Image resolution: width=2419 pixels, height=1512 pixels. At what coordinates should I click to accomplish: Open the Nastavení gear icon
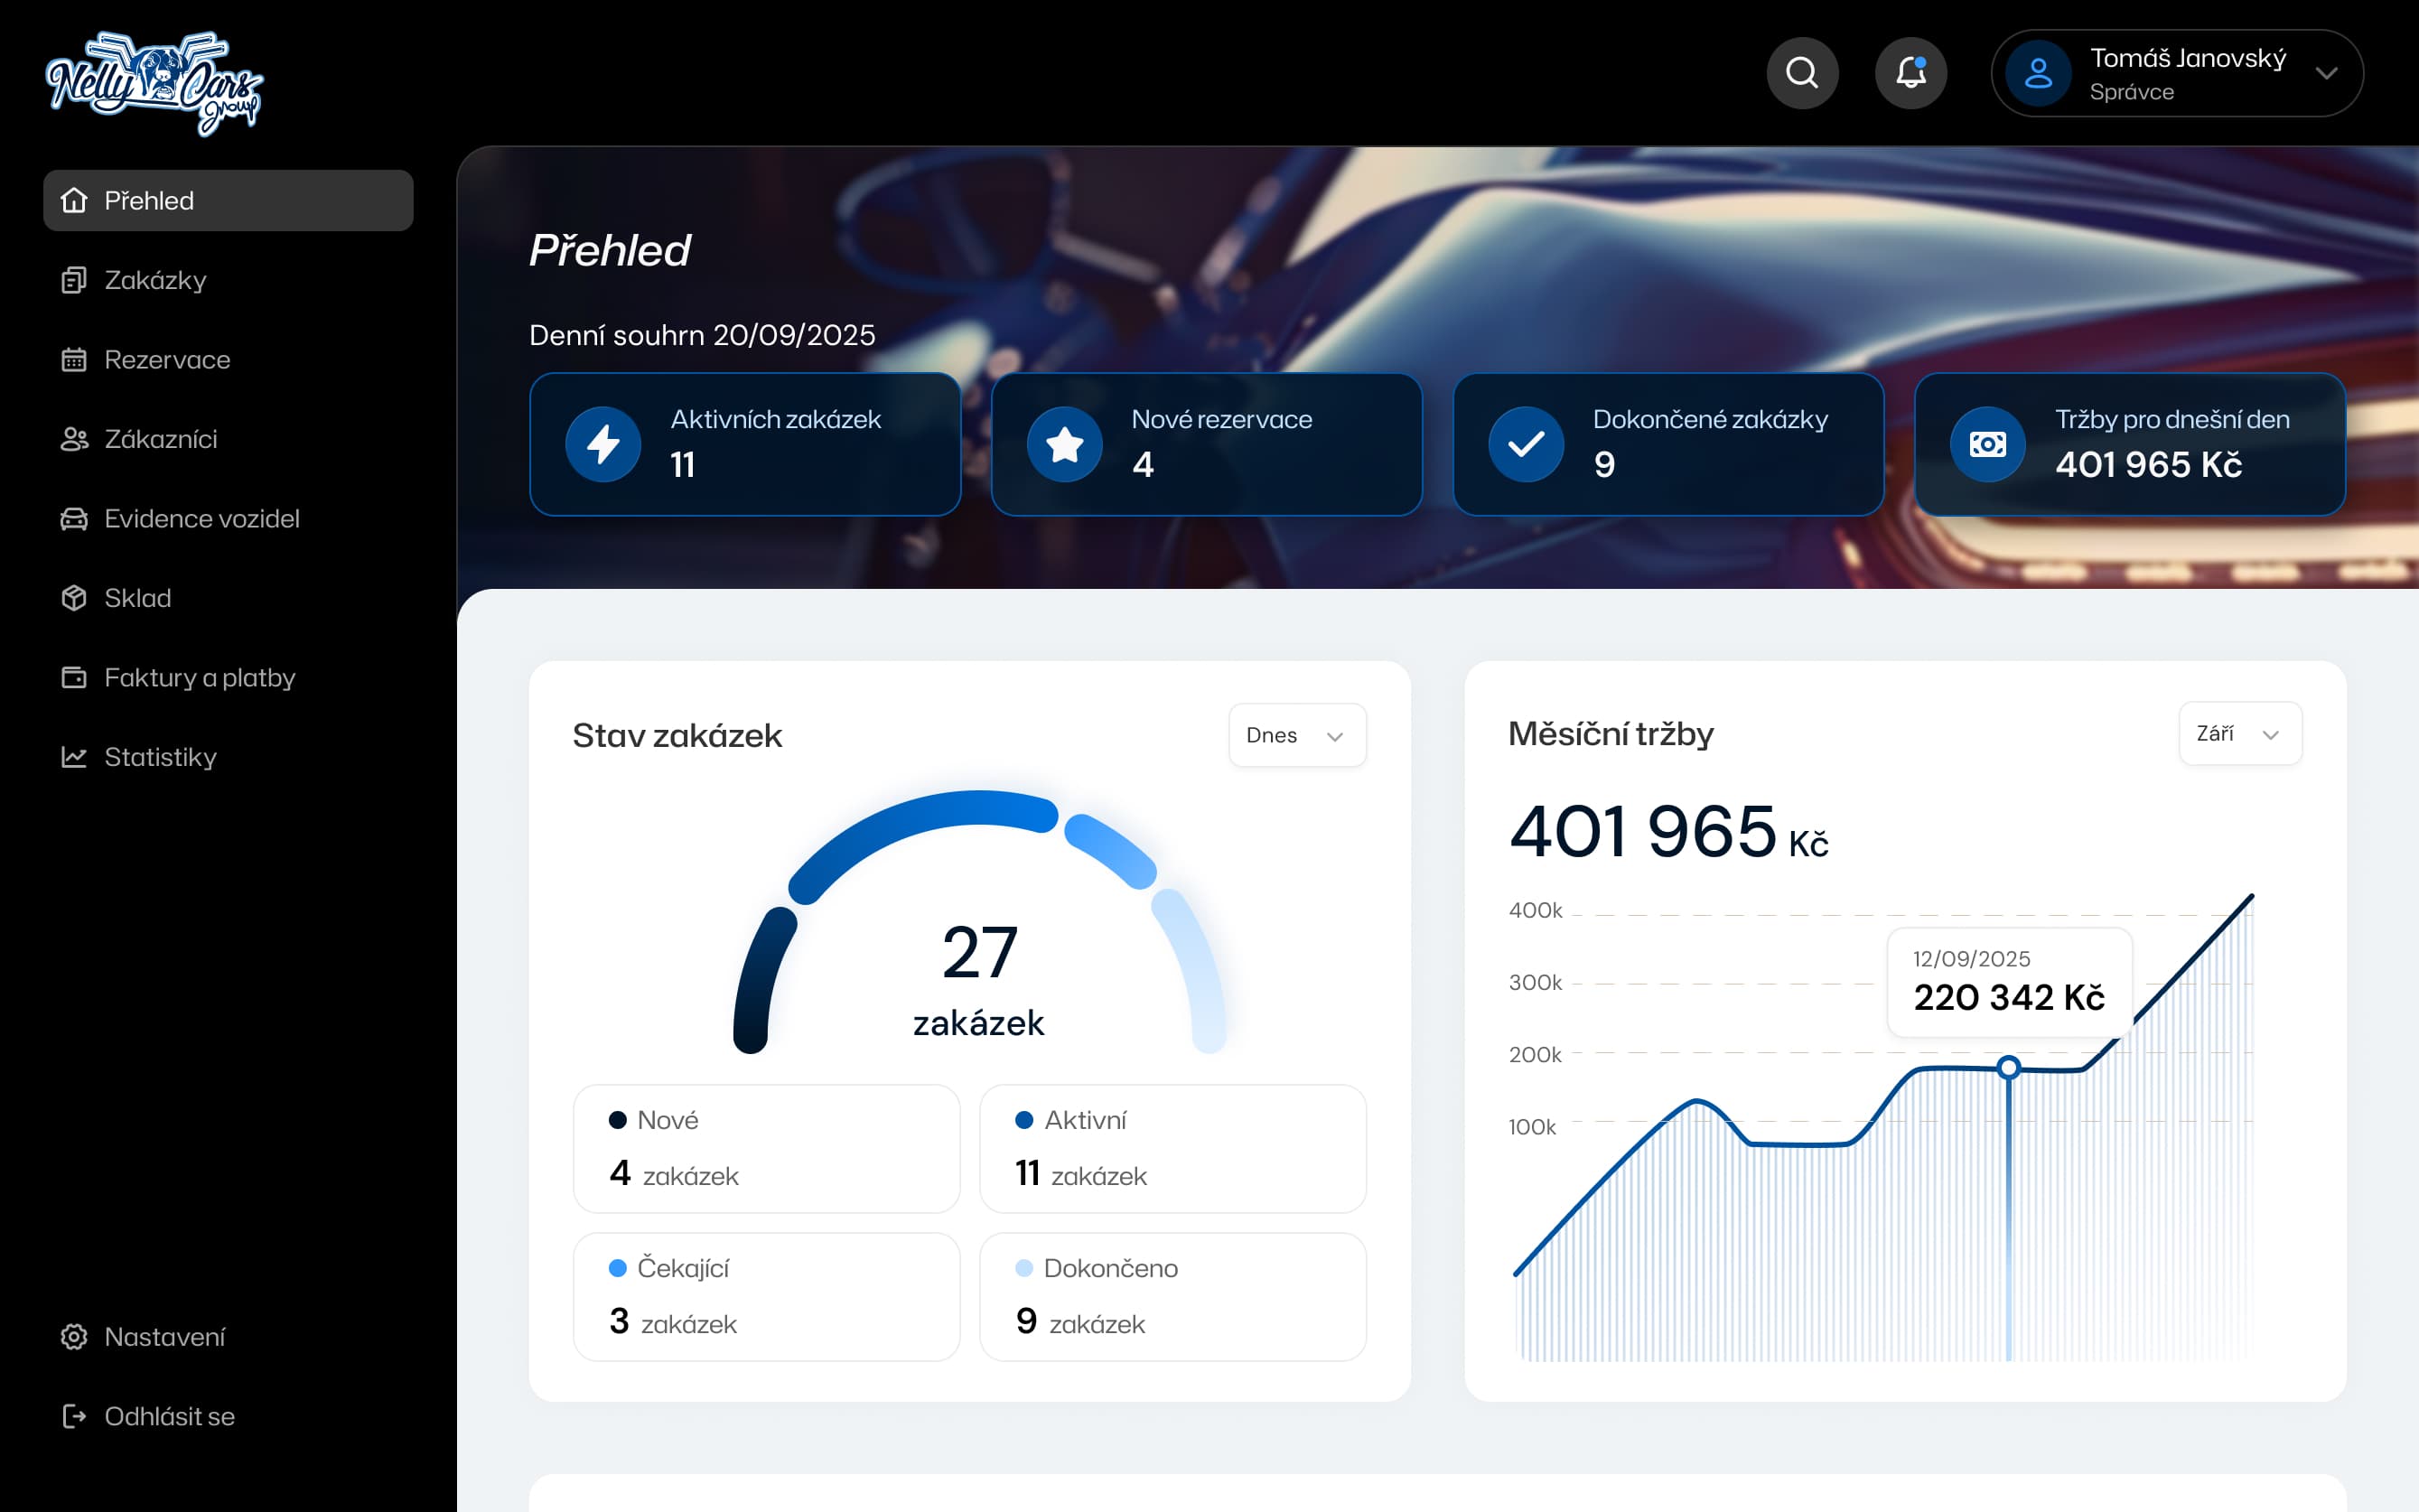[x=75, y=1337]
